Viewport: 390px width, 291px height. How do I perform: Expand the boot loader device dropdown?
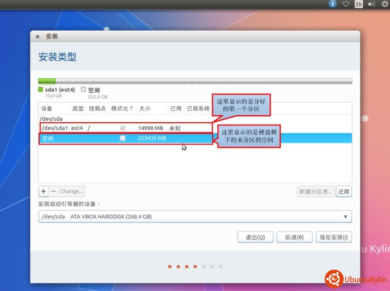coord(346,217)
